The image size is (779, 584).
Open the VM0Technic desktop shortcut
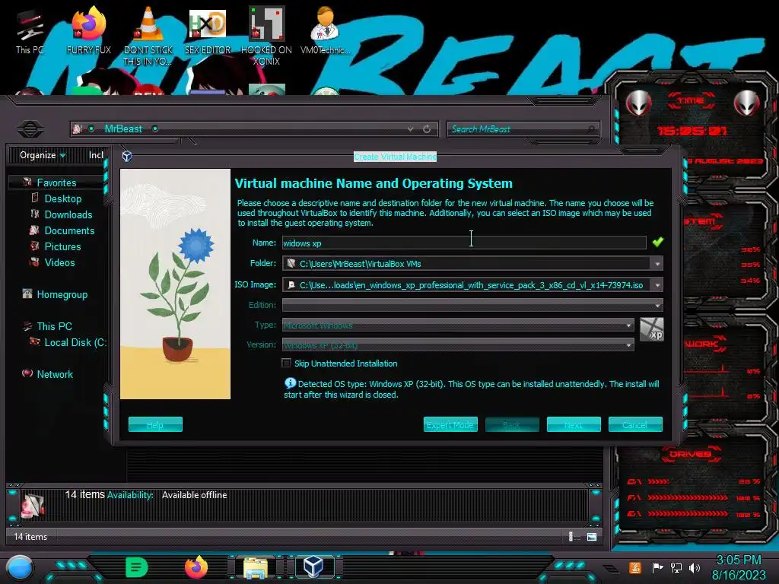(325, 31)
